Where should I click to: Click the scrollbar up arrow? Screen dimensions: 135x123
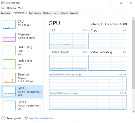[x=134, y=18]
